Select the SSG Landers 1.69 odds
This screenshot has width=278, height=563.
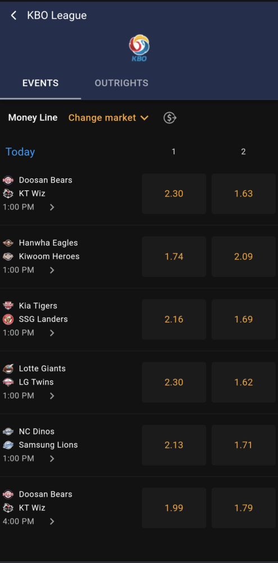coord(244,319)
